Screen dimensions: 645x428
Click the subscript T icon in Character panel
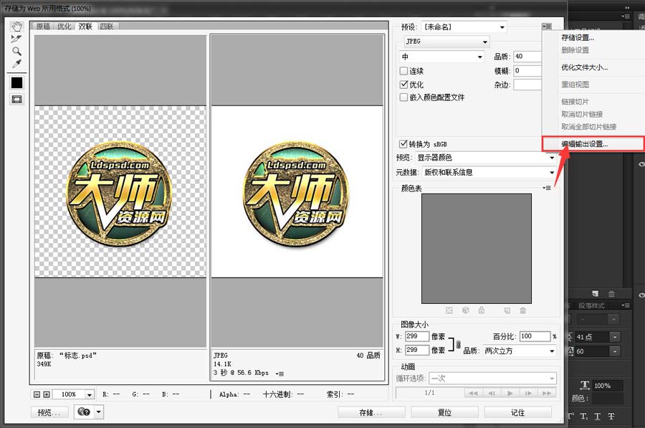[584, 417]
